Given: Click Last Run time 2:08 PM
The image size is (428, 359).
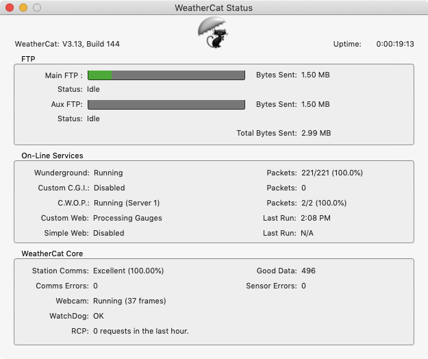Looking at the screenshot, I should (316, 218).
